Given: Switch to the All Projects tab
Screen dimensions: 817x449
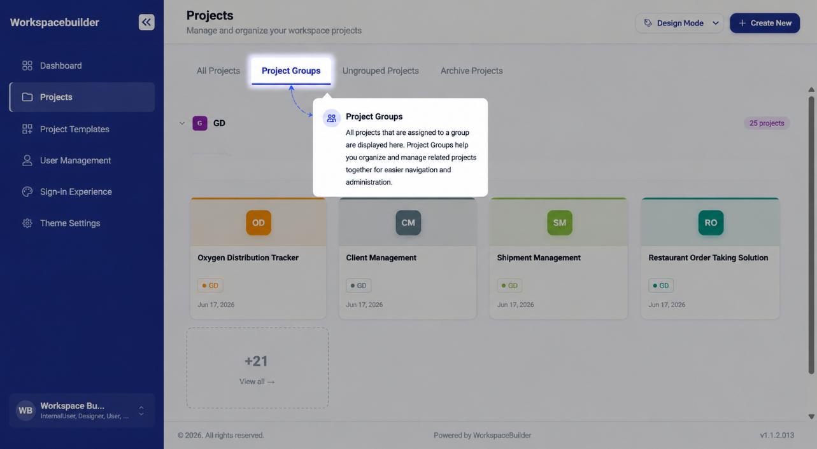Looking at the screenshot, I should tap(218, 71).
